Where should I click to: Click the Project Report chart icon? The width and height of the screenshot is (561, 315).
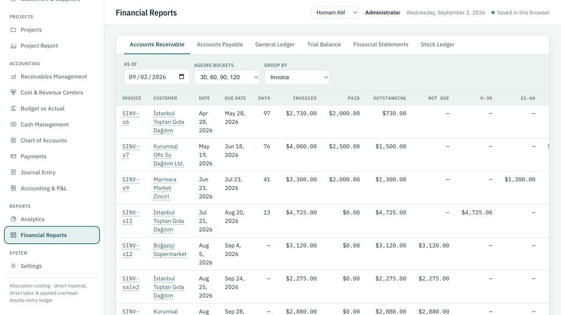[13, 45]
